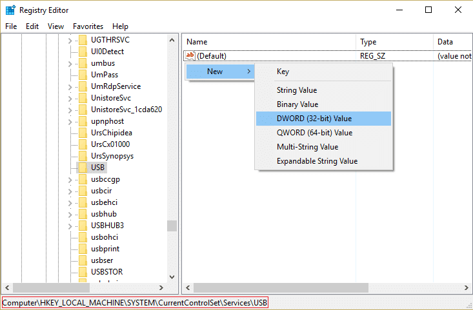Click the UmPass folder icon
473x310 pixels.
pyautogui.click(x=83, y=75)
